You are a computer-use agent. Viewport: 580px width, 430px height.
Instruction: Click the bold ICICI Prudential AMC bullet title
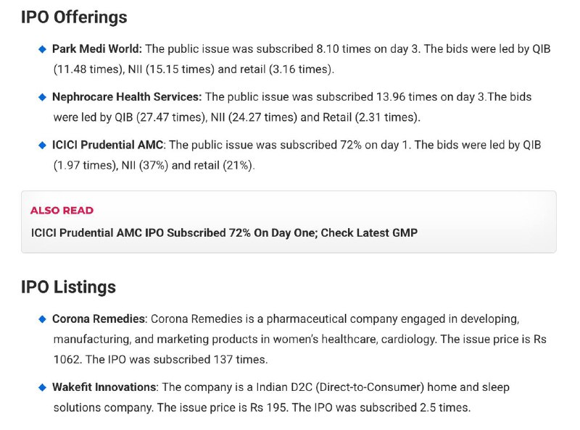pos(108,145)
